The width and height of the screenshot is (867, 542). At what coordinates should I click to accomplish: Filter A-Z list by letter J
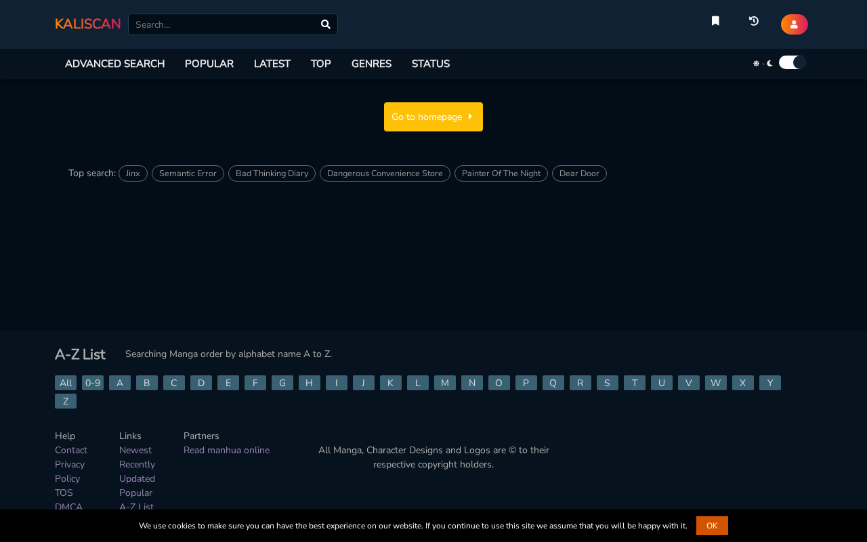pos(364,383)
